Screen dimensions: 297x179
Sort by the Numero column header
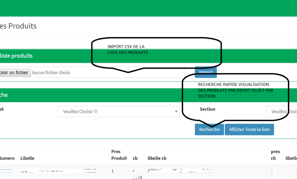pos(7,158)
